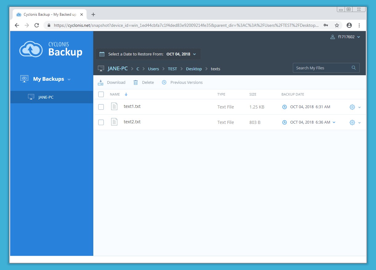Viewport: 376px width, 270px height.
Task: Select the My Backups computer icon
Action: [x=24, y=79]
